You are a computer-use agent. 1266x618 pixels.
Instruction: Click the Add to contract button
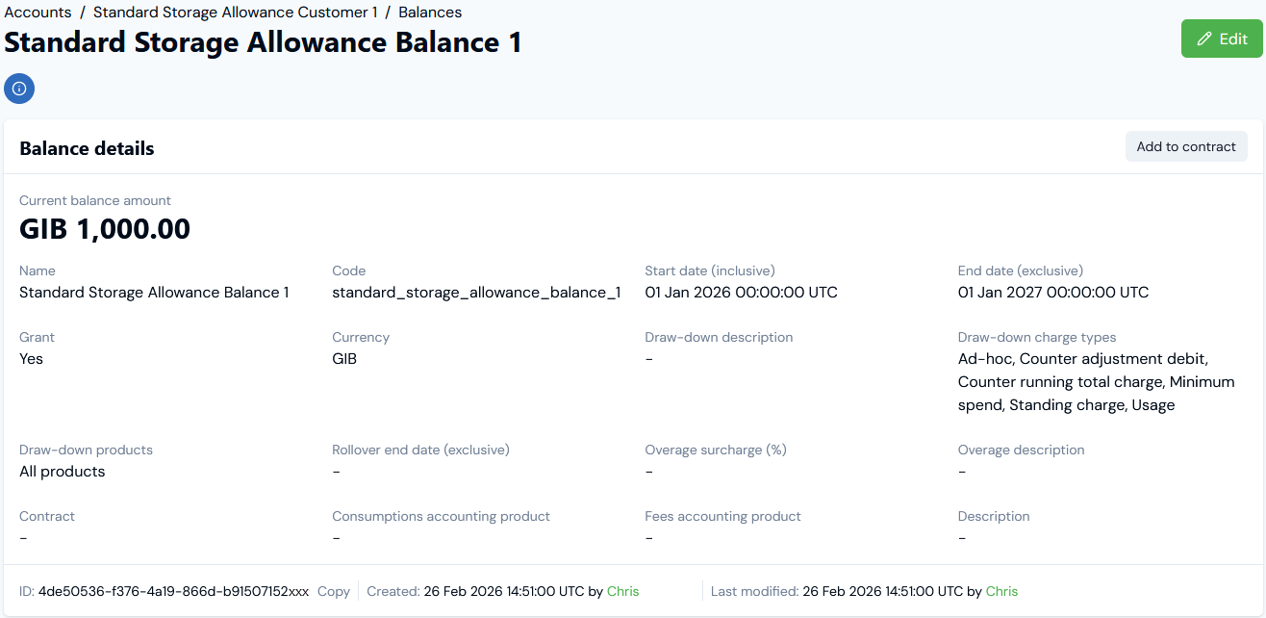pos(1186,146)
